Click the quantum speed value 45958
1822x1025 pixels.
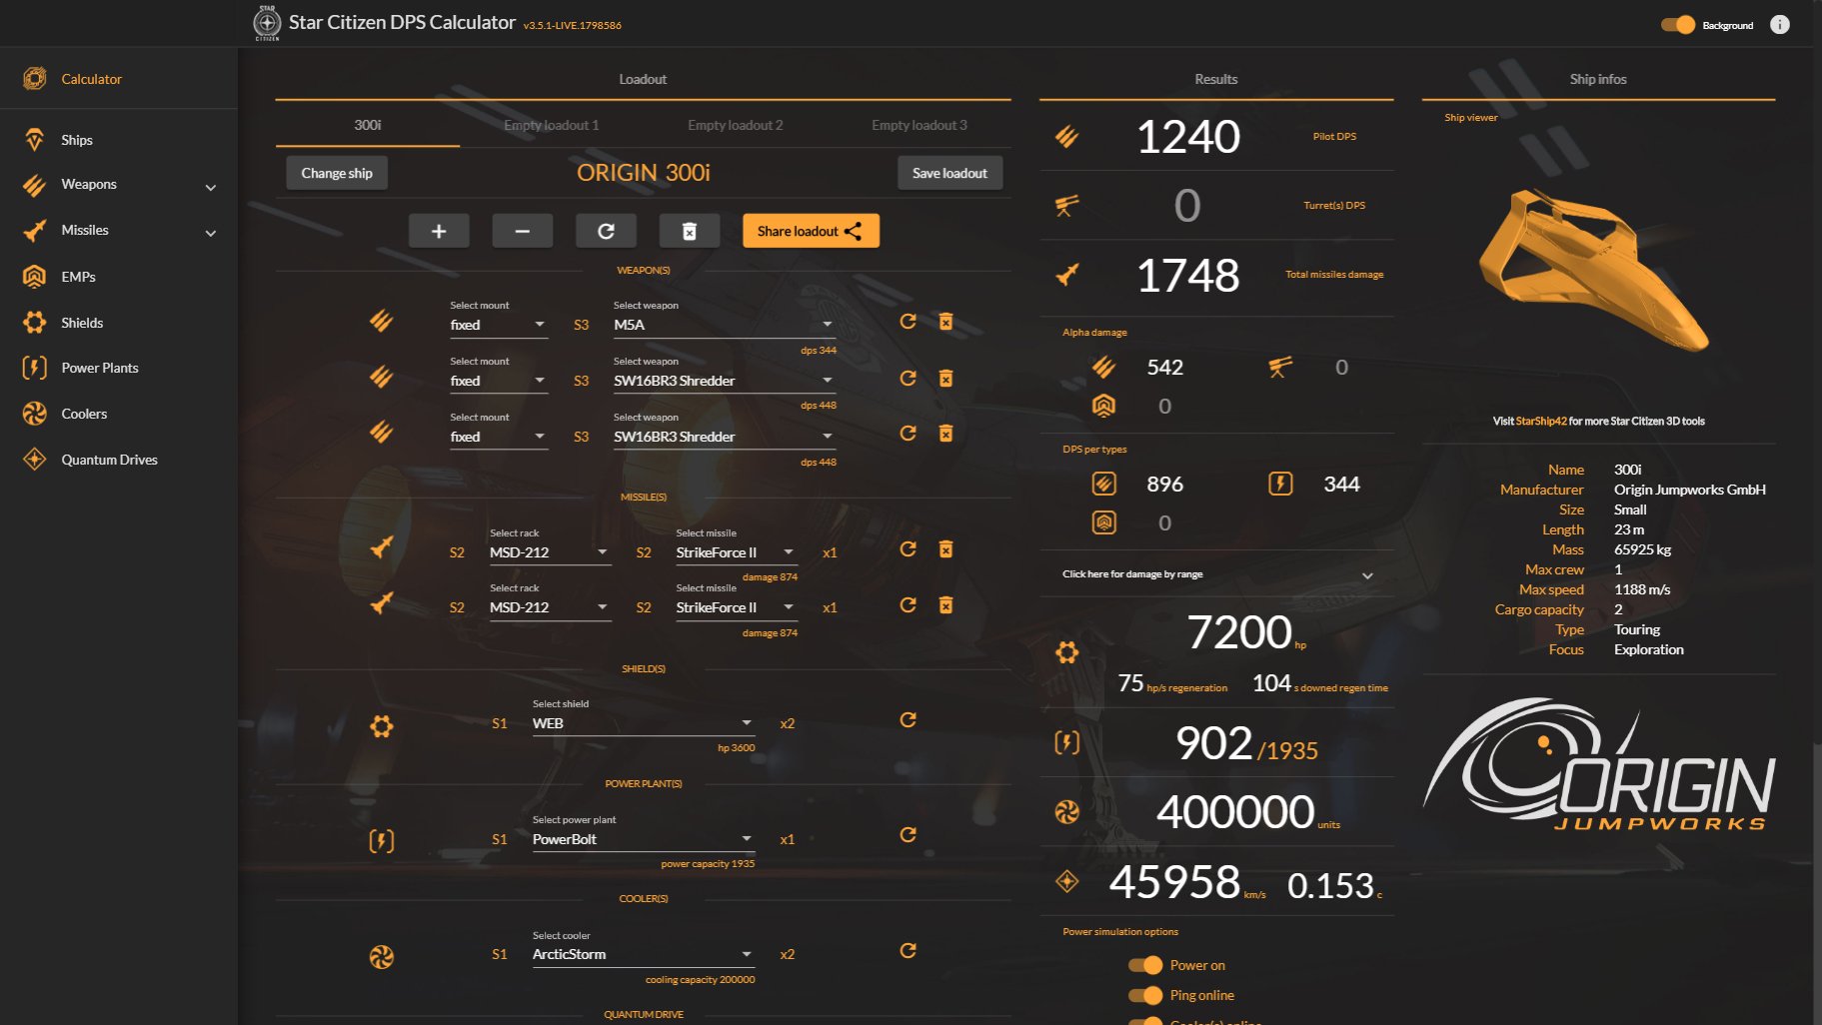point(1174,882)
